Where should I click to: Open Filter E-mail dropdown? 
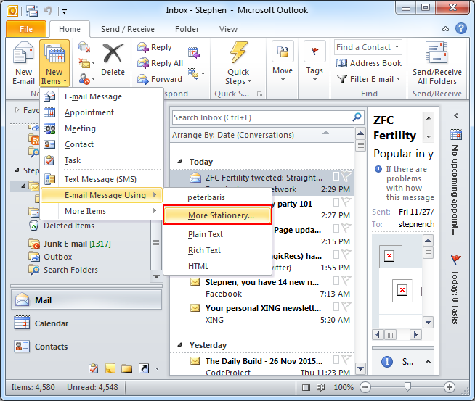(x=369, y=79)
